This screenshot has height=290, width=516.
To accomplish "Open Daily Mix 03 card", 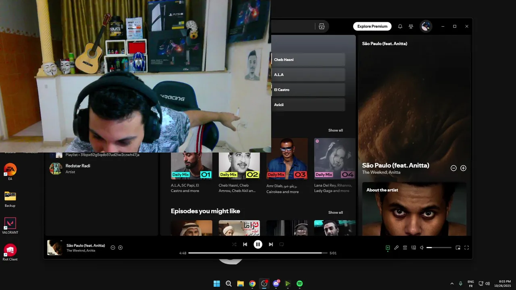I will point(287,167).
